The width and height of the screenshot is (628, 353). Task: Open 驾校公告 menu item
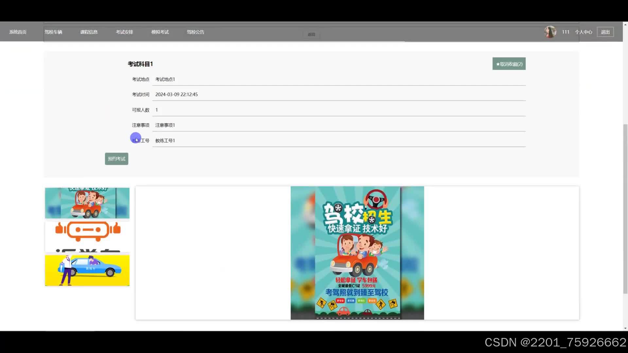click(195, 32)
